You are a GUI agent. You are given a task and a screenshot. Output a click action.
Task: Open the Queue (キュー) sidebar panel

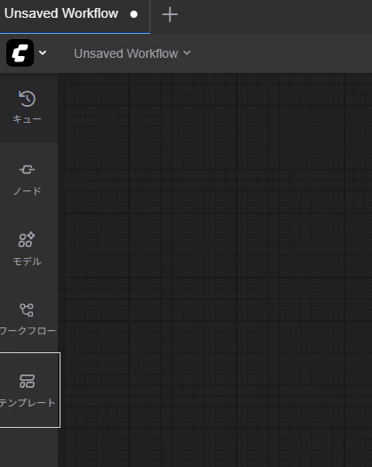(28, 108)
